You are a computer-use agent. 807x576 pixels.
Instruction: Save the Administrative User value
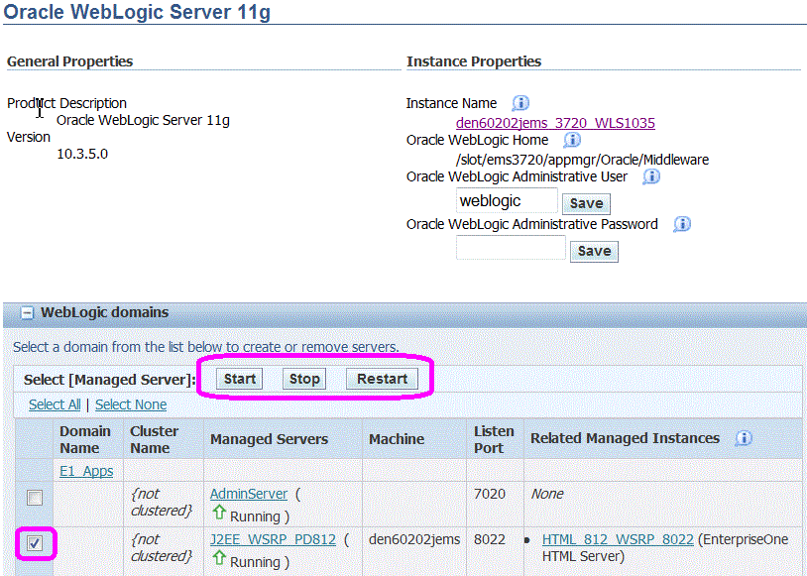click(586, 203)
